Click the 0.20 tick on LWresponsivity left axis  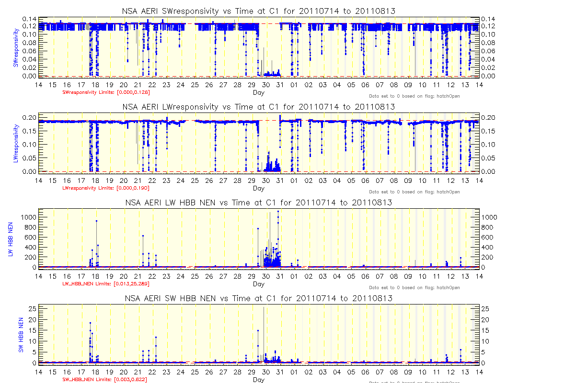29,117
